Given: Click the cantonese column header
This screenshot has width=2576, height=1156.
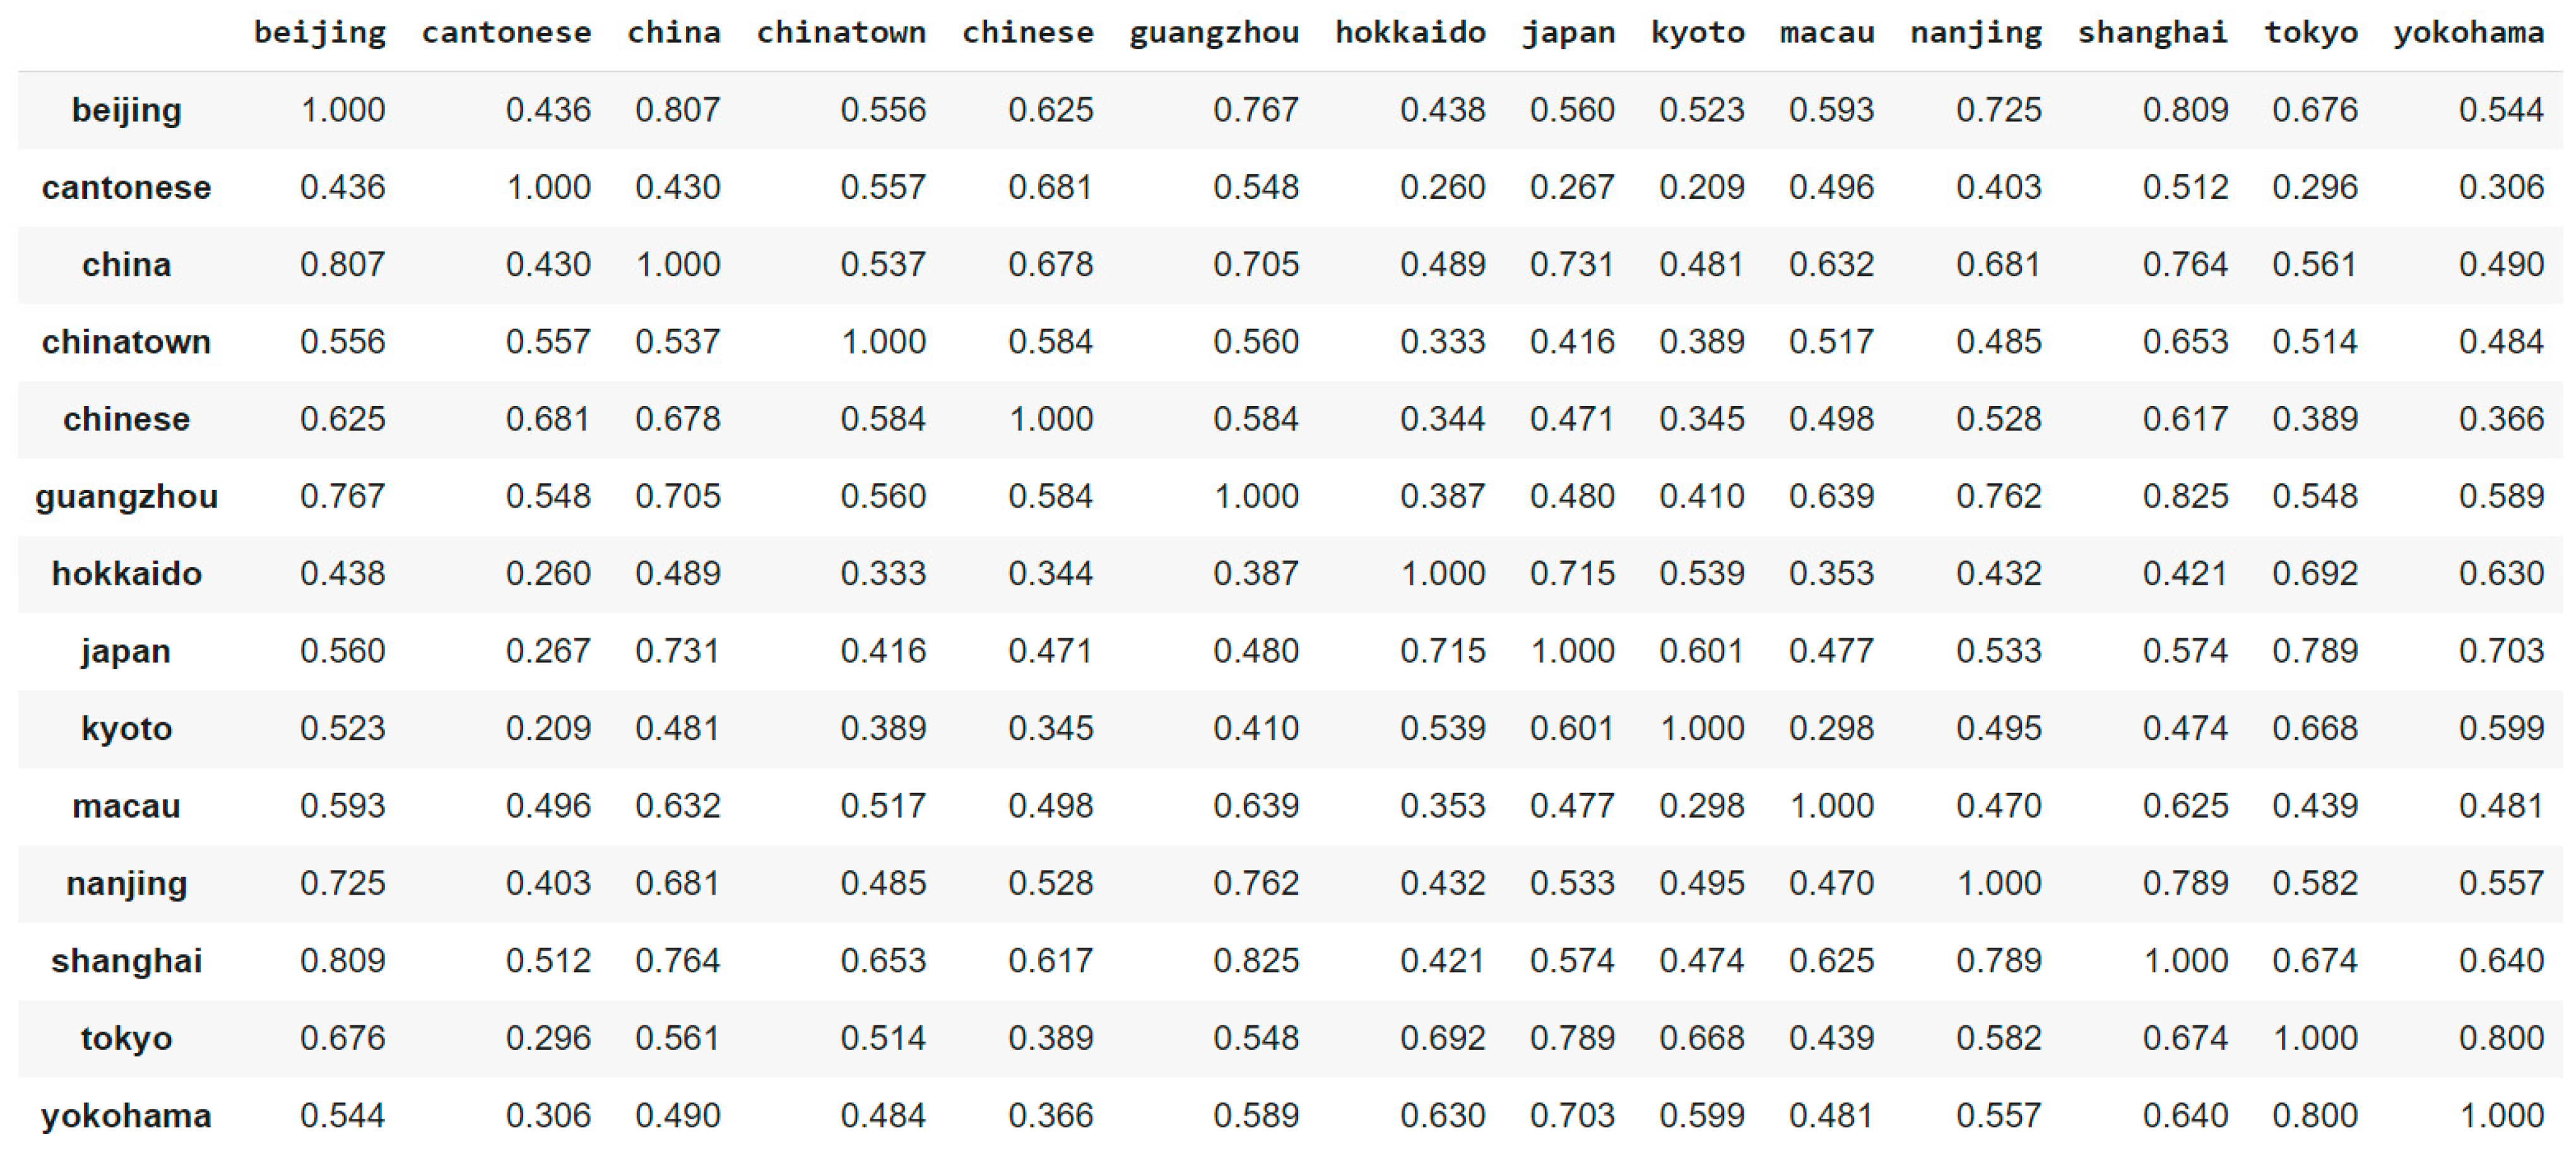Looking at the screenshot, I should pos(506,33).
